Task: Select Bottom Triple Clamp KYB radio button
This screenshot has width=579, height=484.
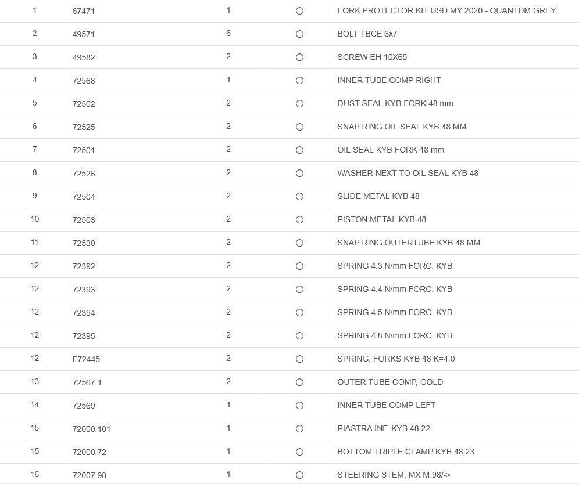Action: pyautogui.click(x=299, y=452)
